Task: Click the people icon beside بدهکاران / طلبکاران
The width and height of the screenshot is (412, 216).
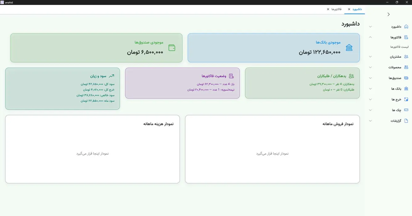Action: [x=351, y=76]
